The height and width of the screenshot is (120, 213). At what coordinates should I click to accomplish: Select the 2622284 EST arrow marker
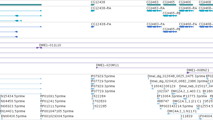click(x=93, y=99)
